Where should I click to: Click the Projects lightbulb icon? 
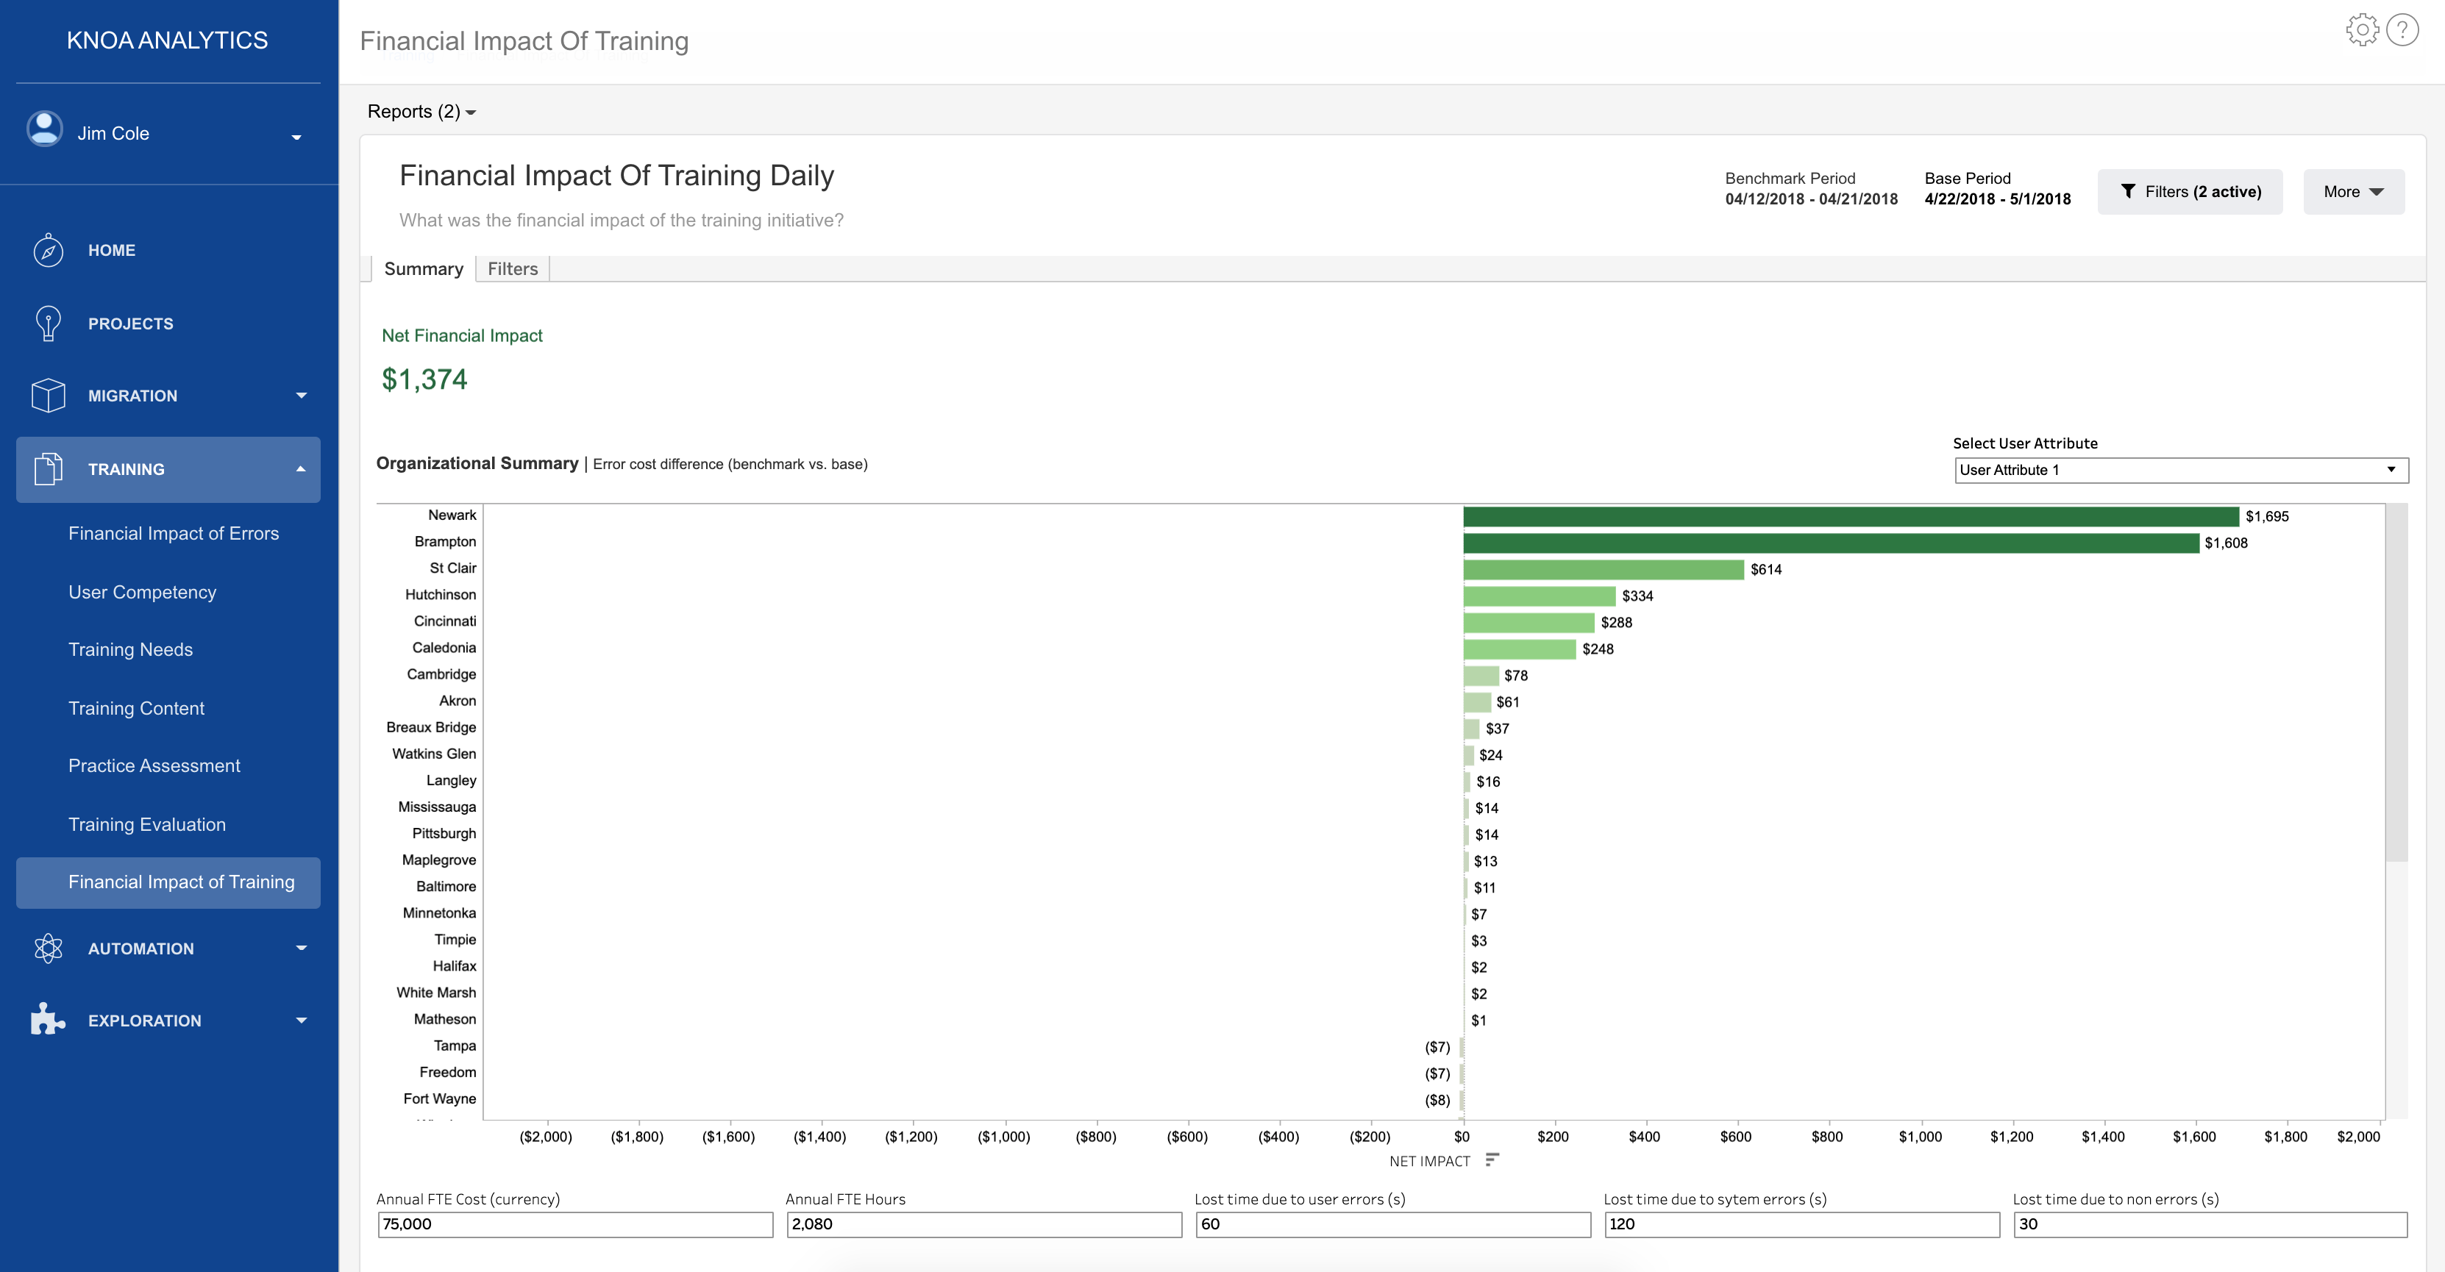click(x=48, y=324)
